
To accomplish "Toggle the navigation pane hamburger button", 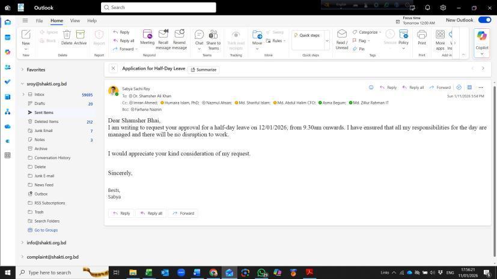I will point(25,20).
